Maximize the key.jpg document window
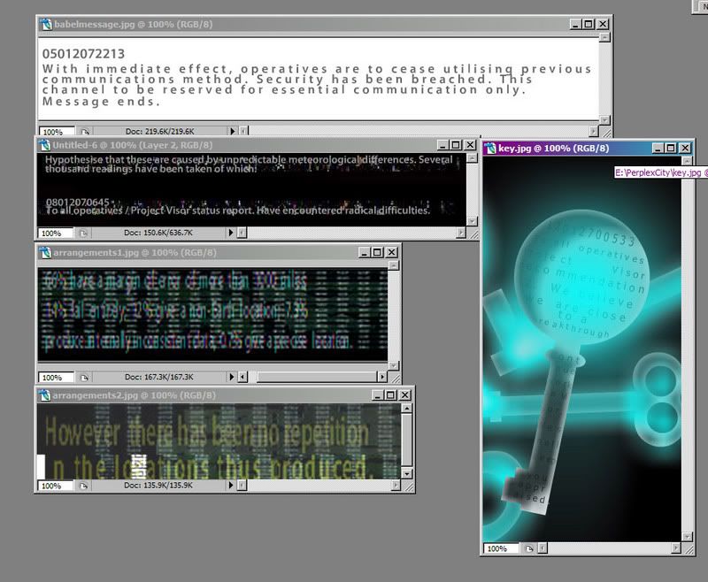The image size is (708, 582). (671, 149)
